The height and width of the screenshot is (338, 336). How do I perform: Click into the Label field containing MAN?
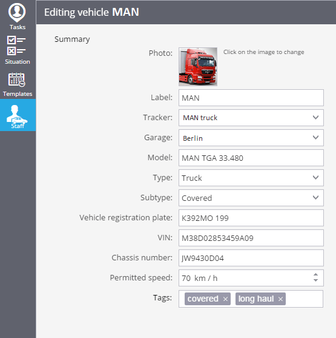coord(251,98)
